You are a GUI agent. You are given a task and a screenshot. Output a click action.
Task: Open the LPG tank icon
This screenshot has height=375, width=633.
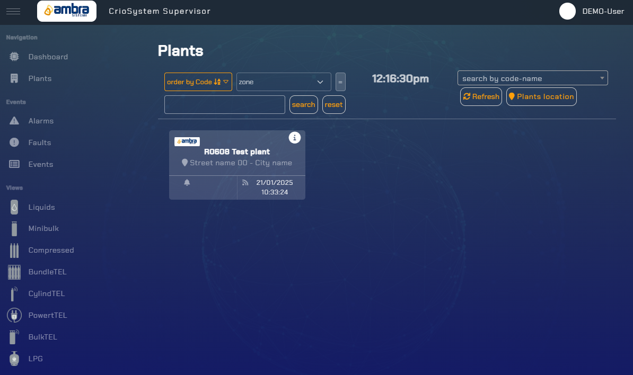[x=14, y=359]
